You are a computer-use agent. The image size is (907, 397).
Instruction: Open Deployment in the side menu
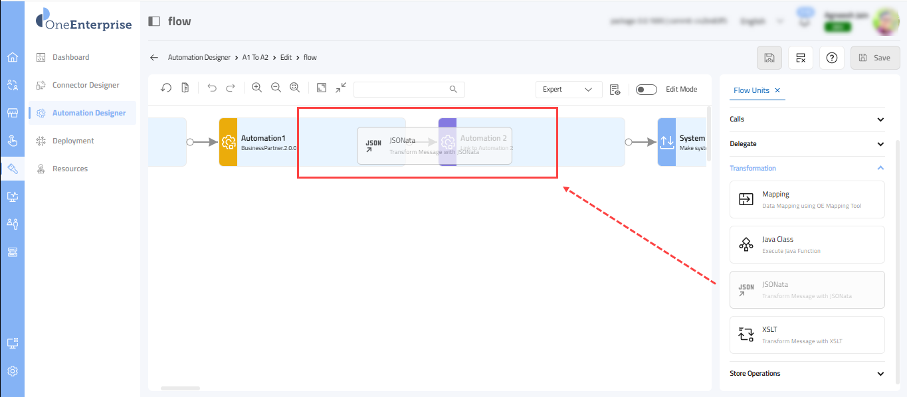(73, 141)
